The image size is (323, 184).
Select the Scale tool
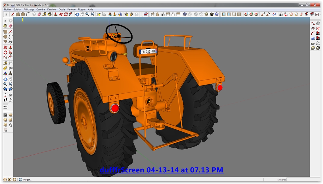5,57
